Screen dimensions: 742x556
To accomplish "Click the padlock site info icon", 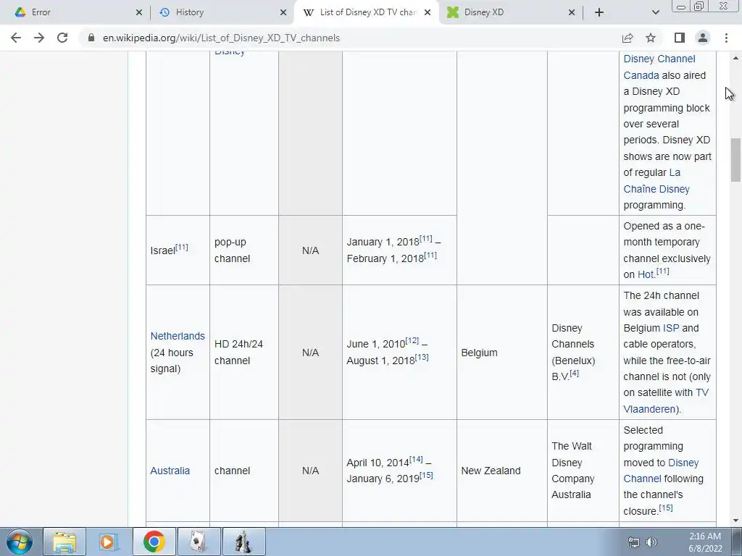I will [x=91, y=38].
